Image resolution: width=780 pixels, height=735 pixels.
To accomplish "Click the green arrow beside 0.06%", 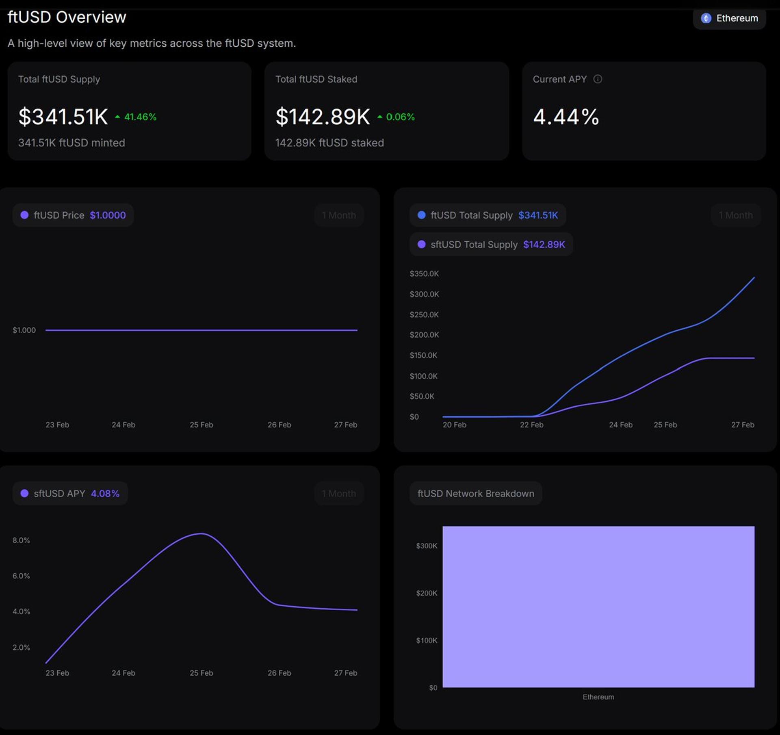I will tap(379, 117).
